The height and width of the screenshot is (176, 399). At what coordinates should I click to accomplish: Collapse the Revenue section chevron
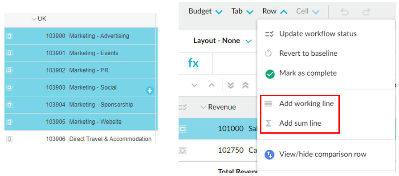pyautogui.click(x=203, y=107)
